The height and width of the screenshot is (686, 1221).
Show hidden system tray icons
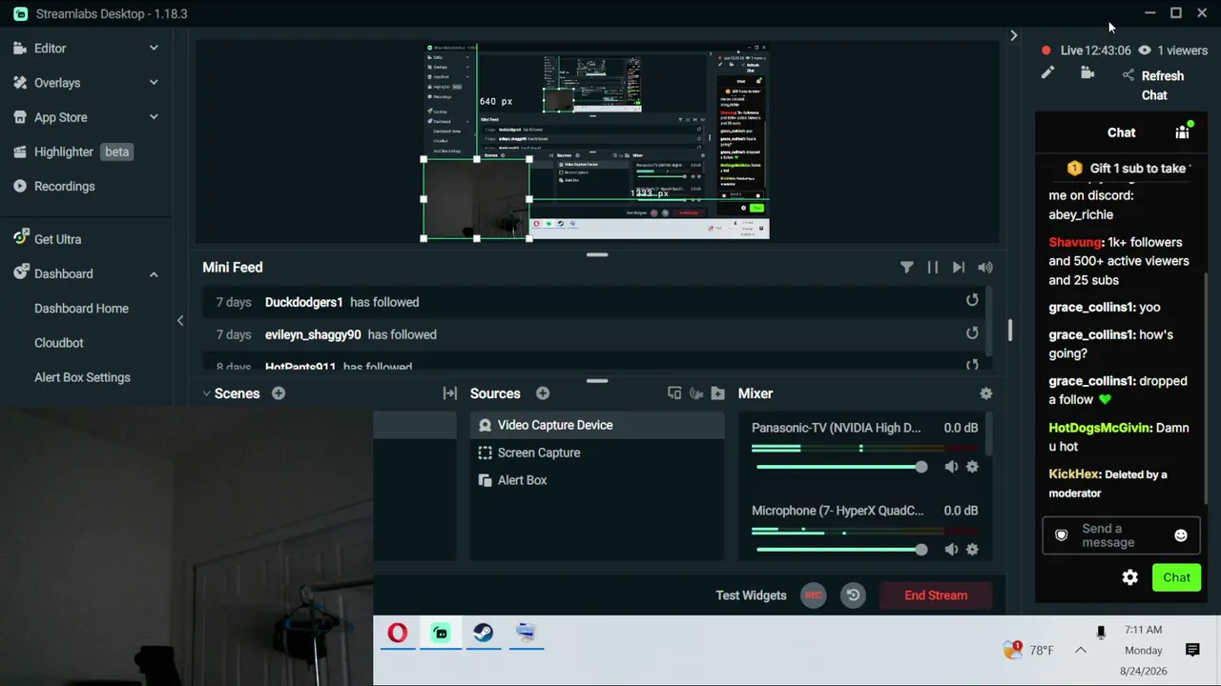(x=1081, y=650)
